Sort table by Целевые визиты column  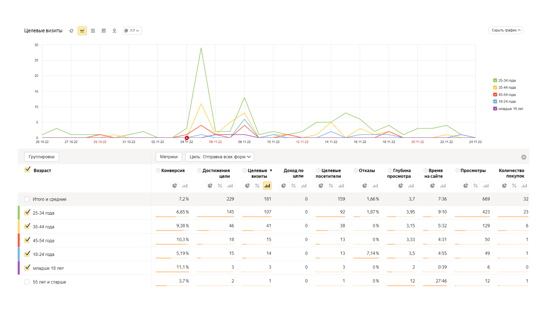(257, 173)
